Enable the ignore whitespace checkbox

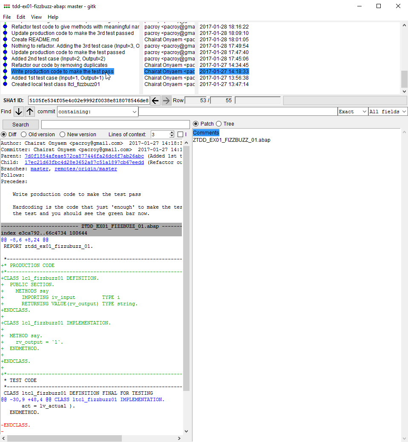(x=180, y=134)
